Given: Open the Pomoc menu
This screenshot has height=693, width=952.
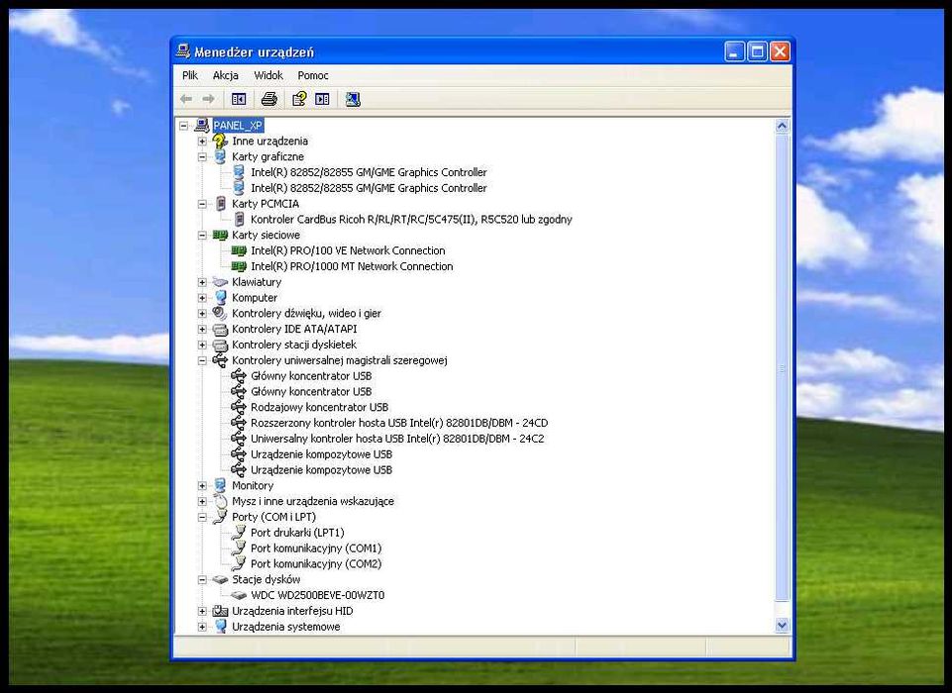Looking at the screenshot, I should [313, 75].
